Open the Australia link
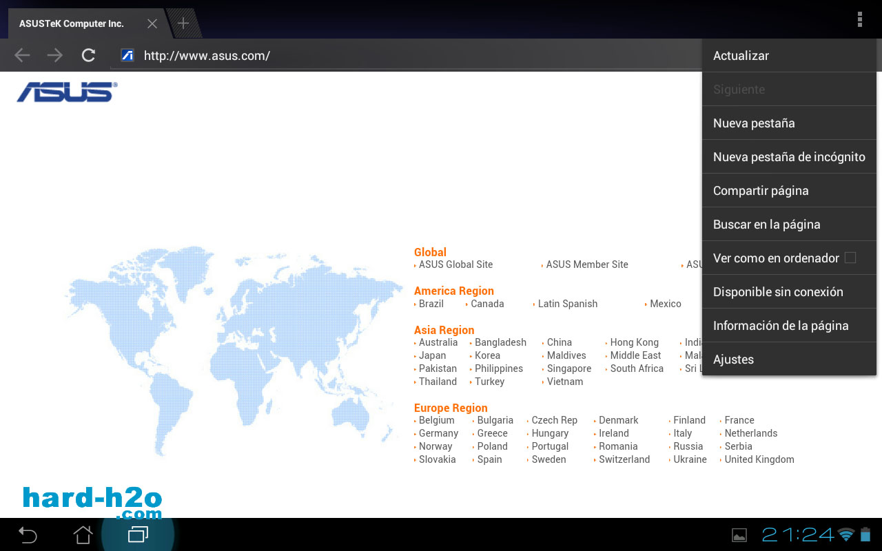Screen dimensions: 882x551 pos(438,342)
